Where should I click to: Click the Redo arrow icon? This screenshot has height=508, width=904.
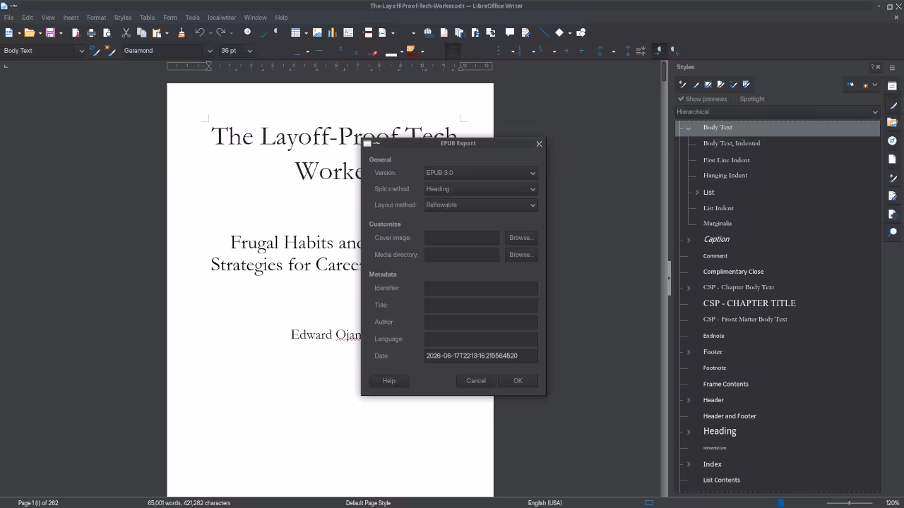(221, 32)
